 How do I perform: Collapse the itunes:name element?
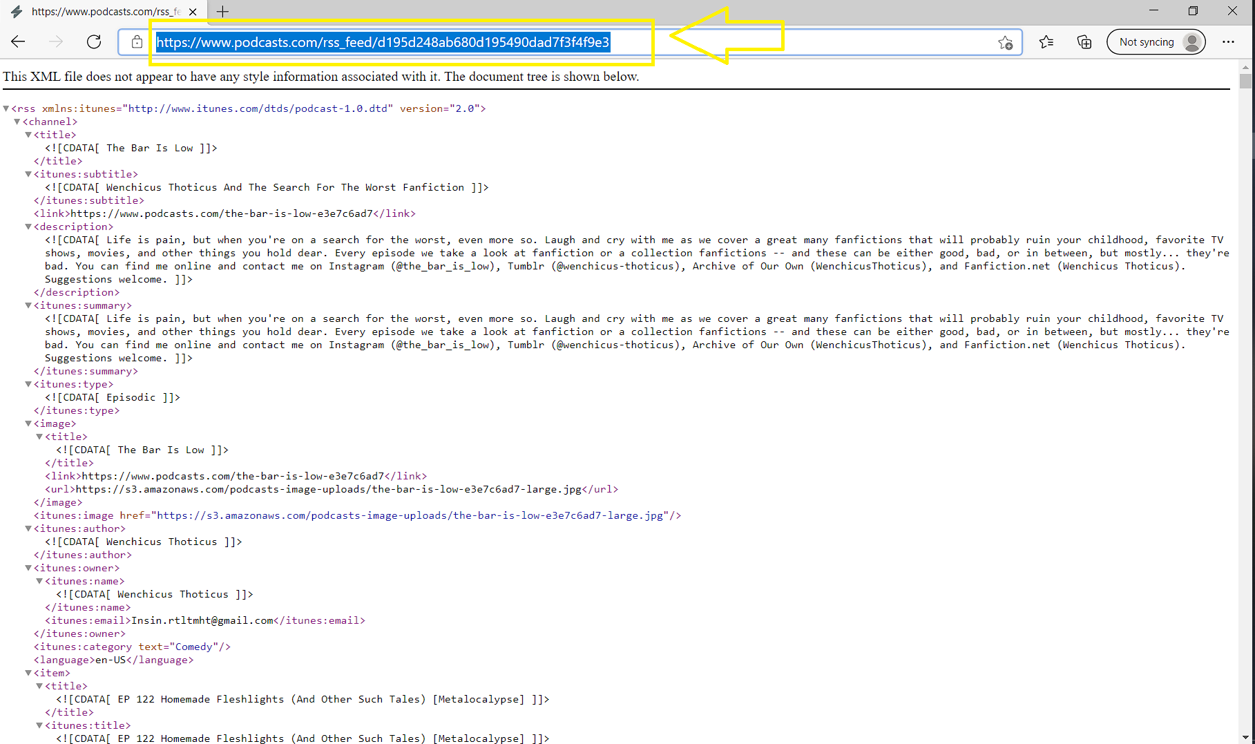coord(39,581)
